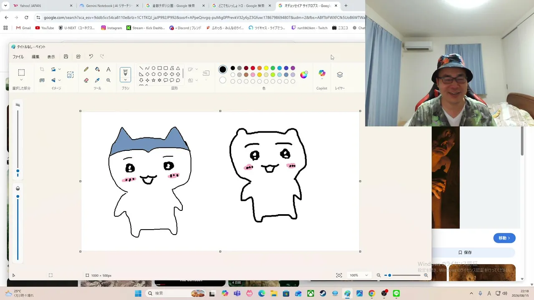Open the 表示 menu in Paint
The image size is (534, 300).
pos(51,57)
